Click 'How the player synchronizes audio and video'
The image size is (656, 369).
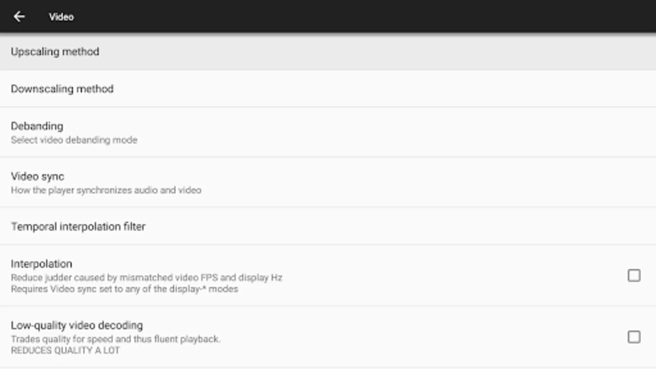coord(106,190)
